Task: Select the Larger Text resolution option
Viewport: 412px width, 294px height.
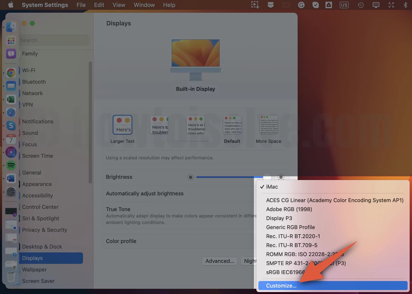Action: [x=122, y=125]
